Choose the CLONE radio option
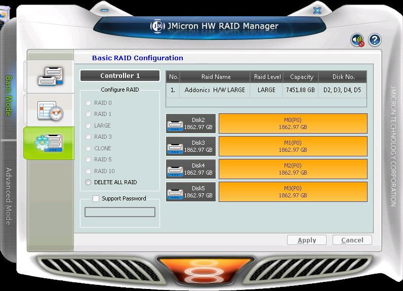The image size is (403, 291). 88,148
